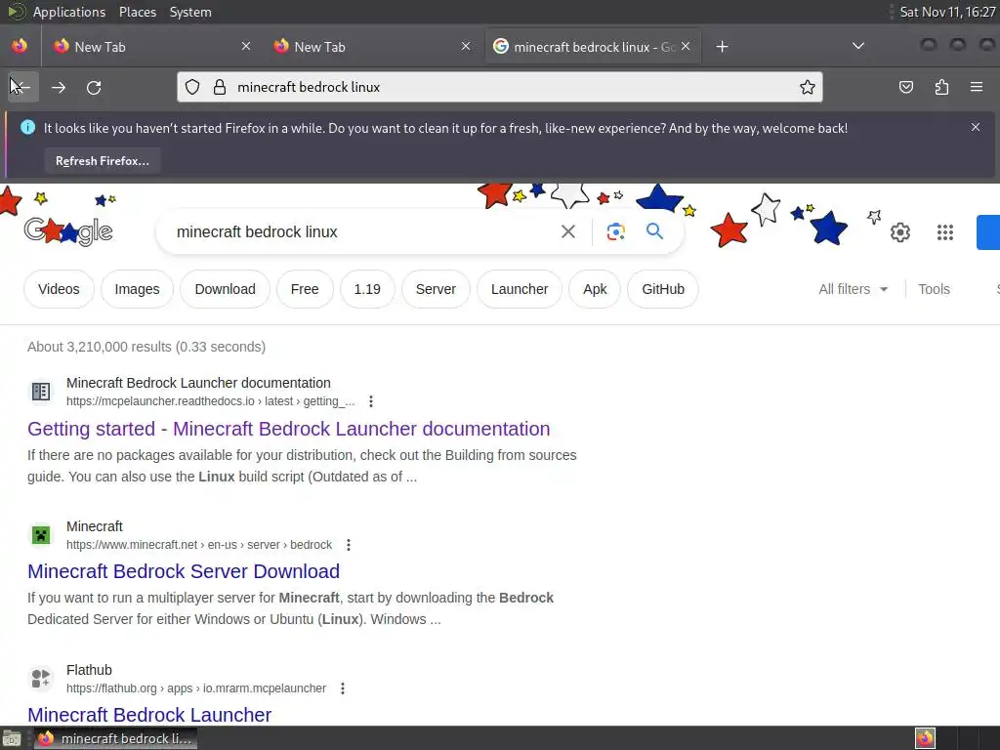Open the Google apps grid
Viewport: 1000px width, 750px height.
(x=945, y=232)
